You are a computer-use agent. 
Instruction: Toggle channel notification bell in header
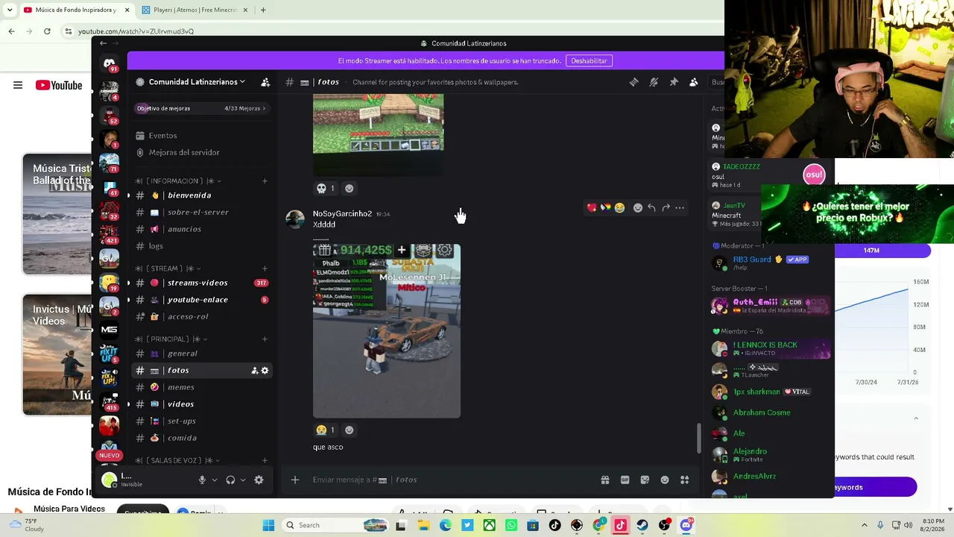654,82
